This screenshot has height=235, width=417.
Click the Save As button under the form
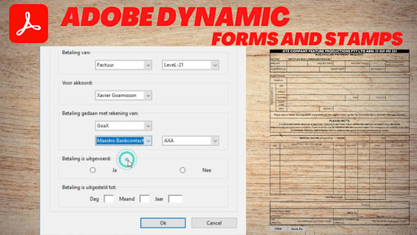point(297,229)
